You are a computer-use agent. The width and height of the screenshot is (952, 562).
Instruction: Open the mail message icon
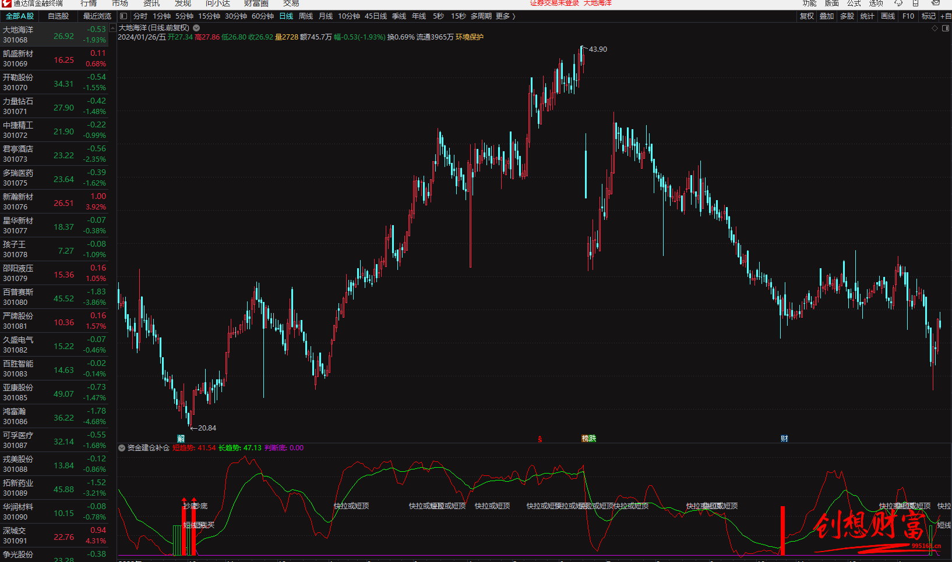click(936, 3)
